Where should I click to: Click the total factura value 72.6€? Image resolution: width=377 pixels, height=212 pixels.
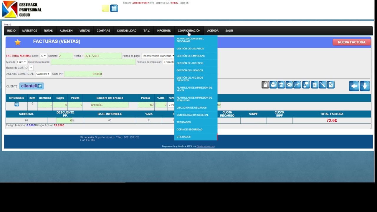coord(332,120)
